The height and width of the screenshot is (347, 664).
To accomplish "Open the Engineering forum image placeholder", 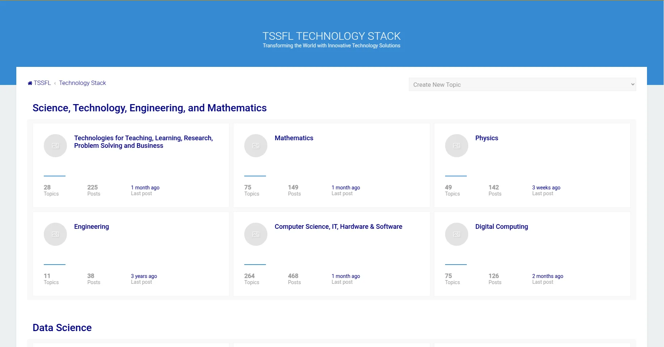I will pos(55,234).
